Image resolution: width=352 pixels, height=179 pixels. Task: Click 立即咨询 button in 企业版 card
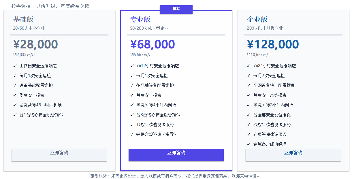click(293, 155)
